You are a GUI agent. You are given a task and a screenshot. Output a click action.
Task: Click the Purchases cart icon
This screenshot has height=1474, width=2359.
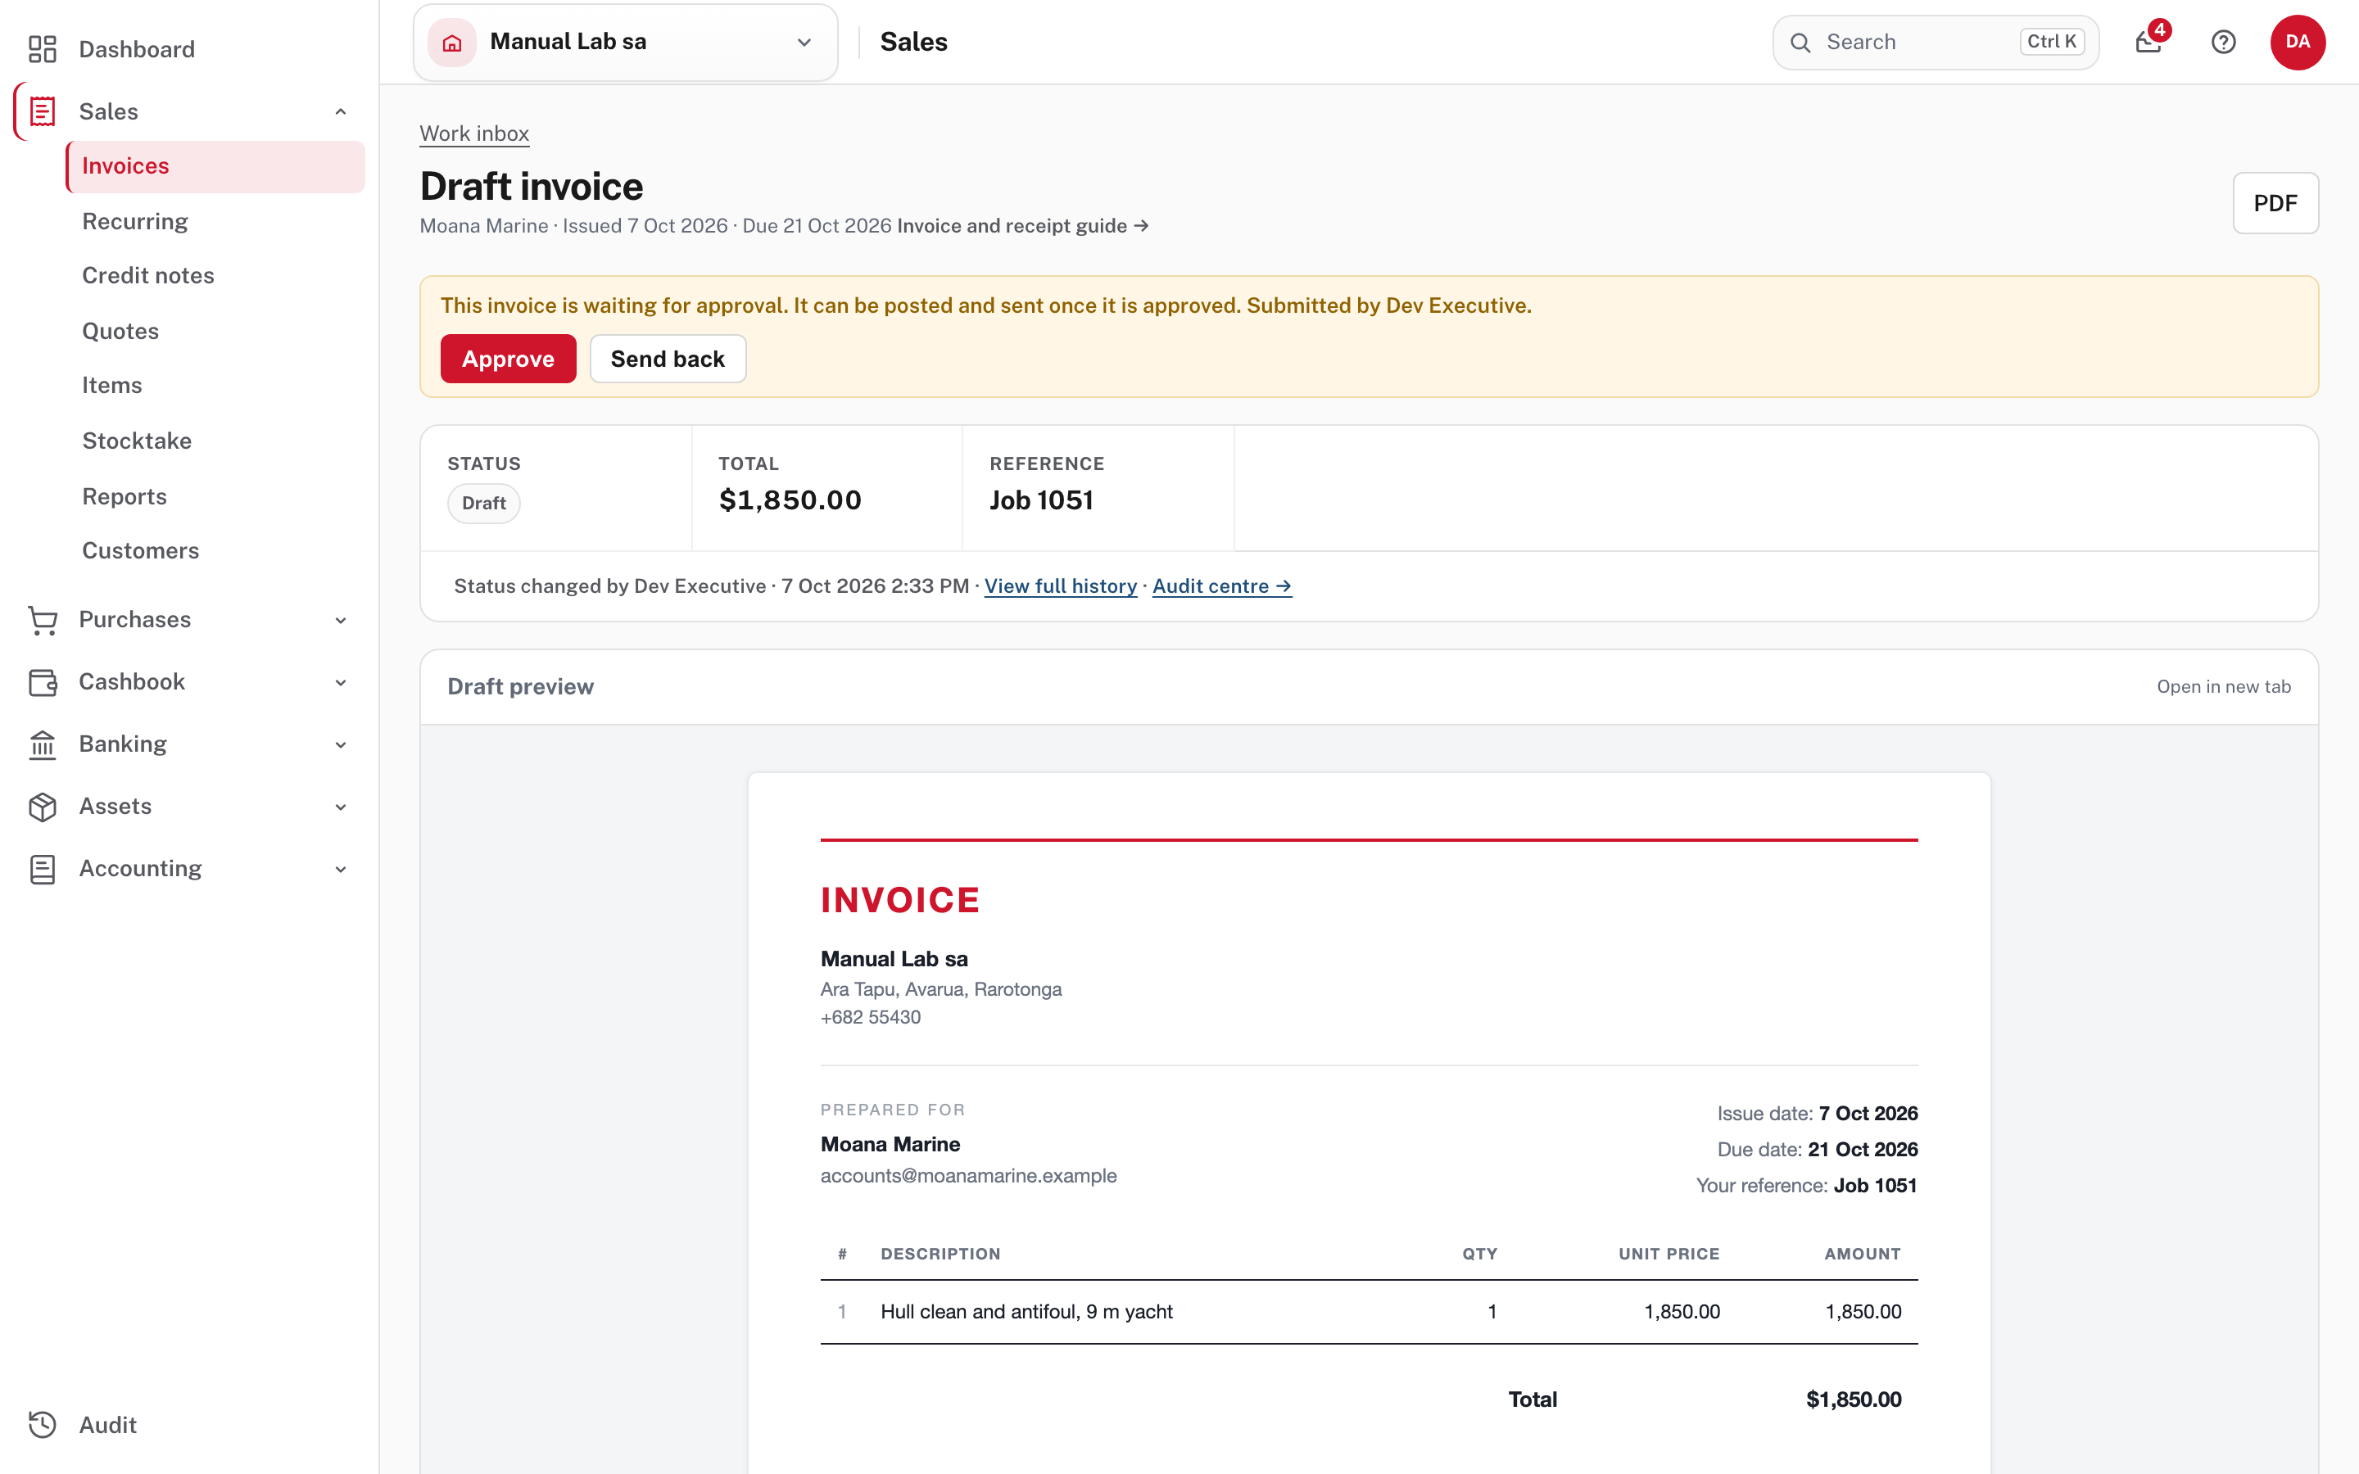(x=42, y=620)
